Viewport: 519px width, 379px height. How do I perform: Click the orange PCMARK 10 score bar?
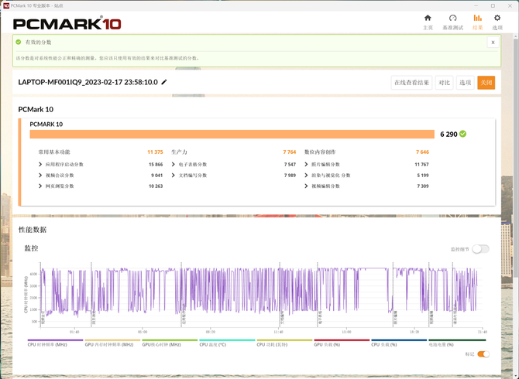(232, 134)
